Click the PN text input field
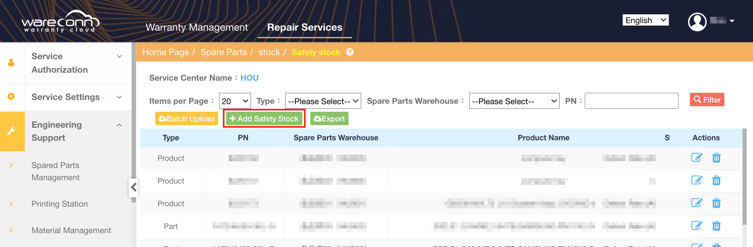 click(x=631, y=101)
